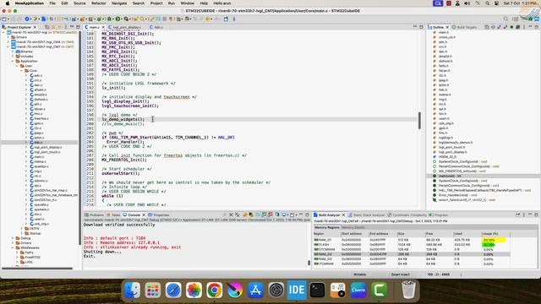Open Finder from the dock

pyautogui.click(x=132, y=290)
